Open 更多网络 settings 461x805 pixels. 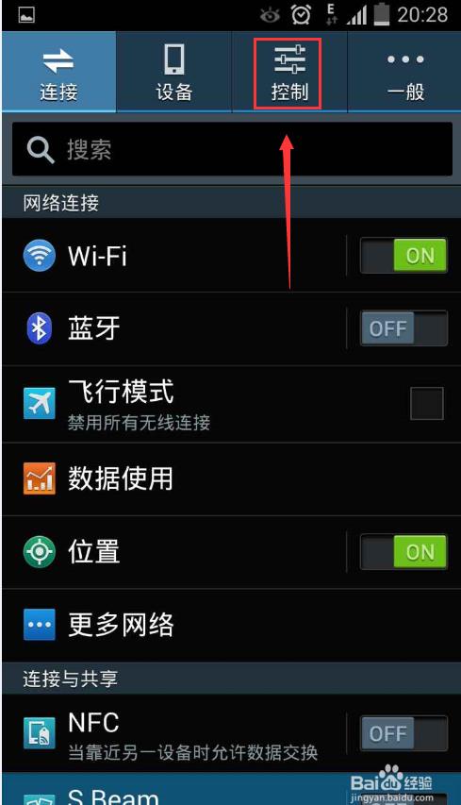(231, 625)
